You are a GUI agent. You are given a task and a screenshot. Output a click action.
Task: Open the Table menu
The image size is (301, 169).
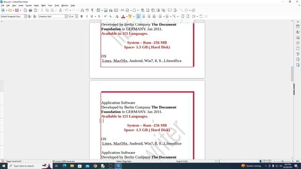pos(43,6)
